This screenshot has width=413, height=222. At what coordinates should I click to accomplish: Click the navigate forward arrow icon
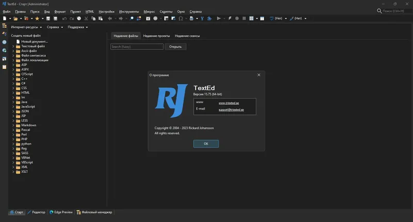point(121,19)
